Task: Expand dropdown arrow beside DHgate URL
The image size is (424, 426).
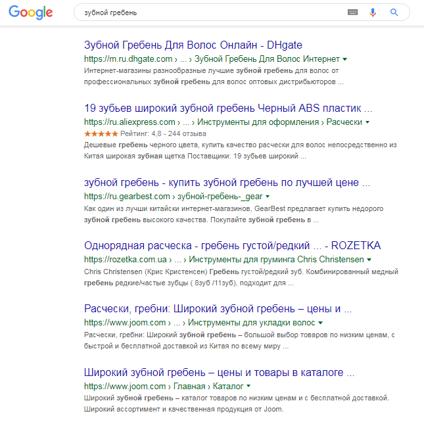Action: [x=344, y=59]
